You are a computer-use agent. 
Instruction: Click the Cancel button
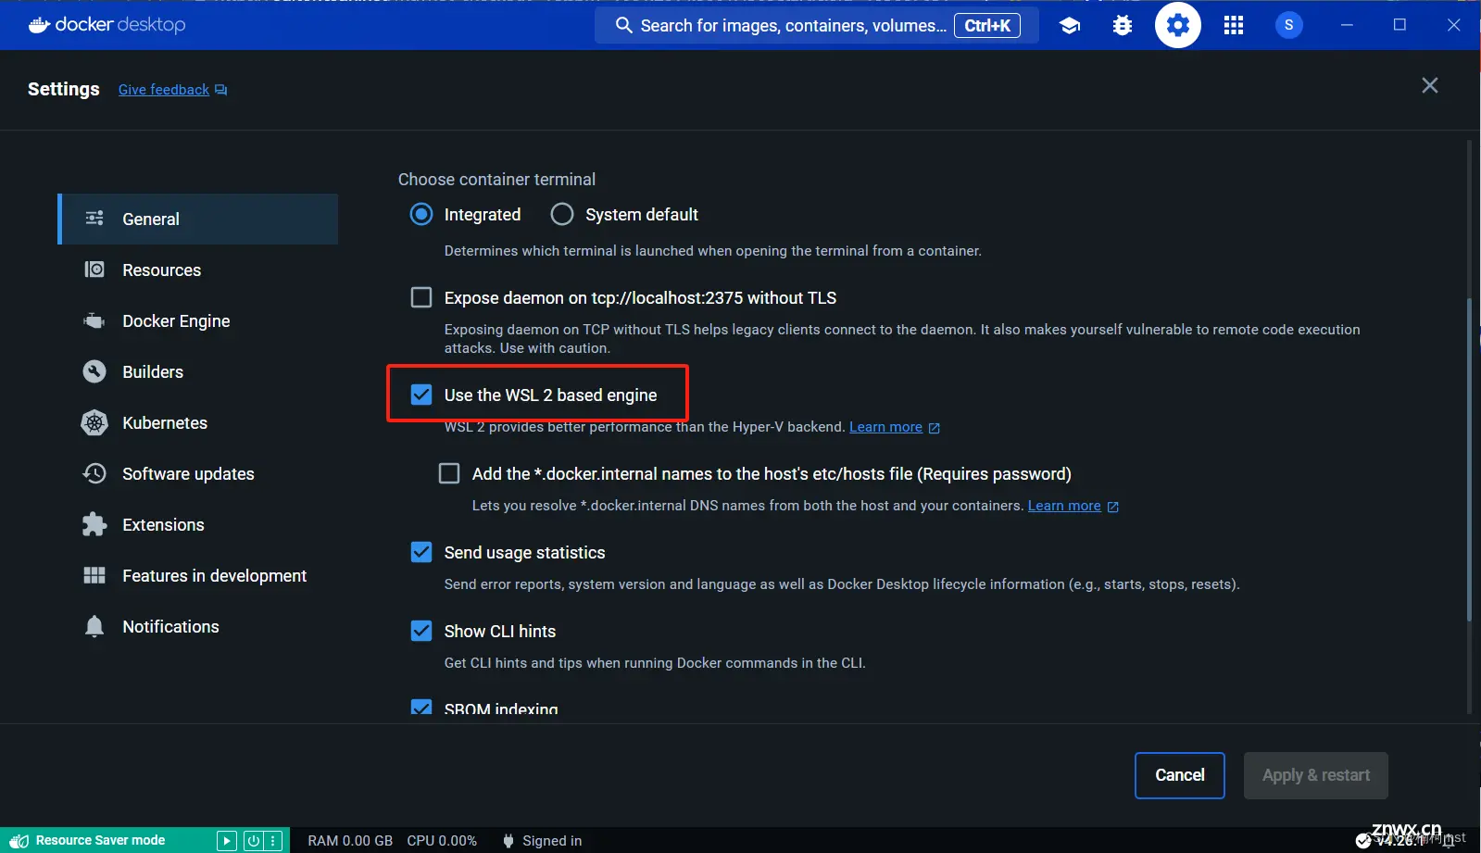point(1180,775)
